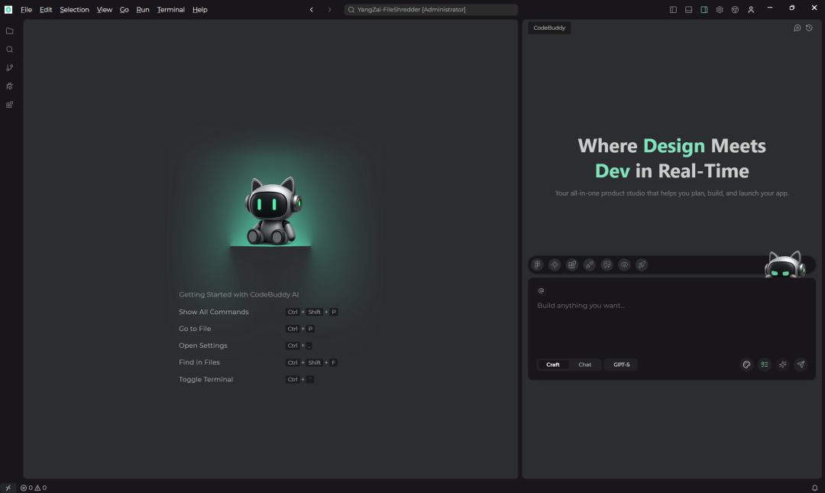Viewport: 825px width, 493px height.
Task: Open the chat history clock icon
Action: point(809,28)
